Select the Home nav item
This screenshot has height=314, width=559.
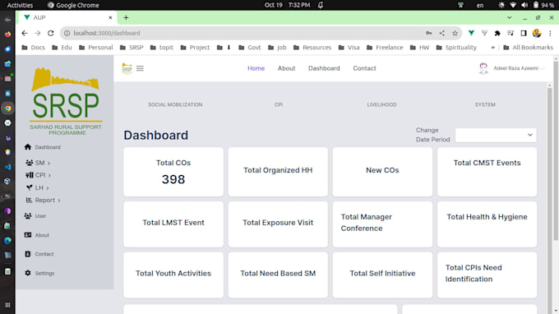256,68
